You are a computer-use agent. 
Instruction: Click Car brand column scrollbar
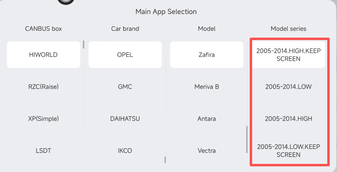pyautogui.click(x=165, y=159)
